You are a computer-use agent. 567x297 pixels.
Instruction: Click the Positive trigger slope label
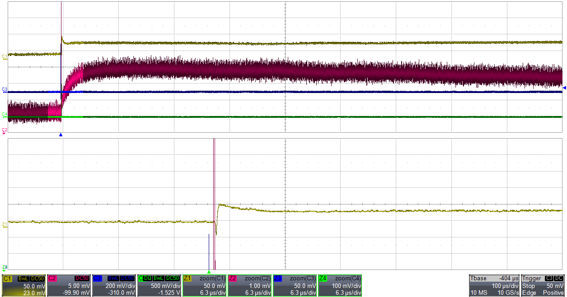pyautogui.click(x=554, y=293)
